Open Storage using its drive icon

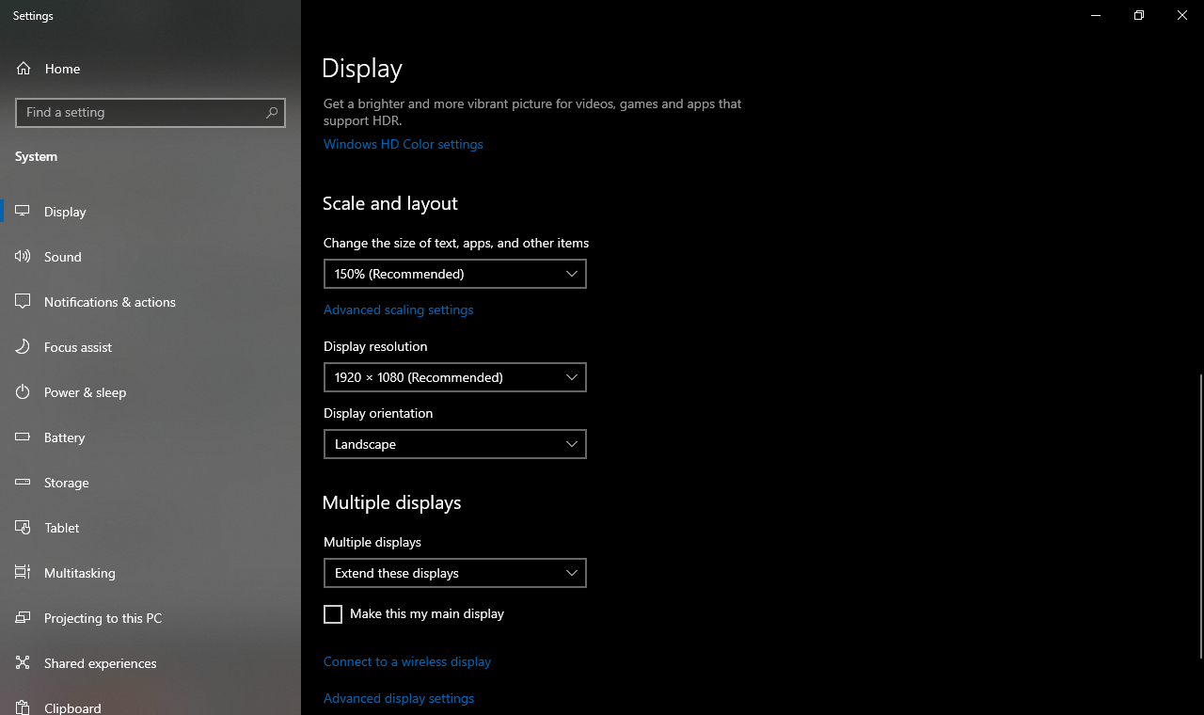pos(23,482)
